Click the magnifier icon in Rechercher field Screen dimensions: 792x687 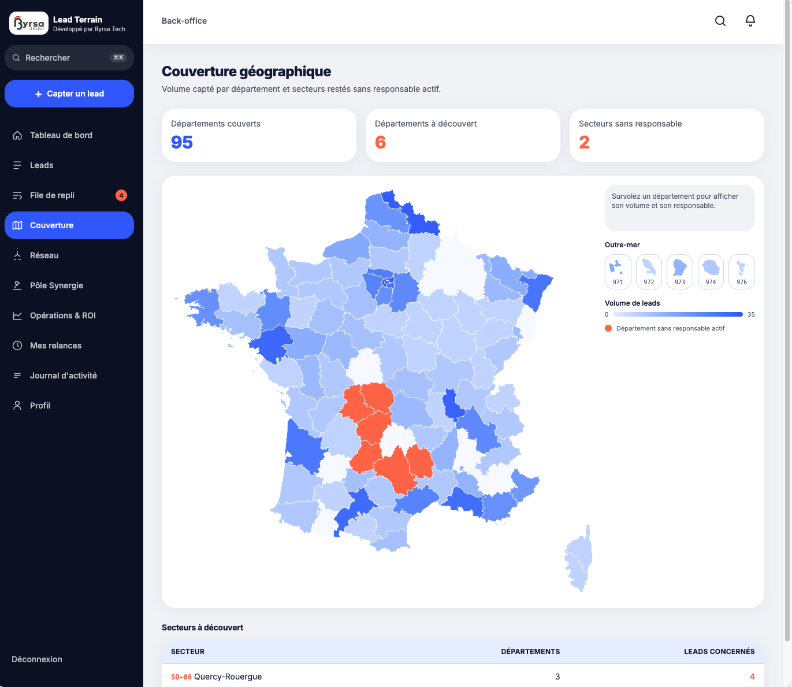(x=16, y=58)
